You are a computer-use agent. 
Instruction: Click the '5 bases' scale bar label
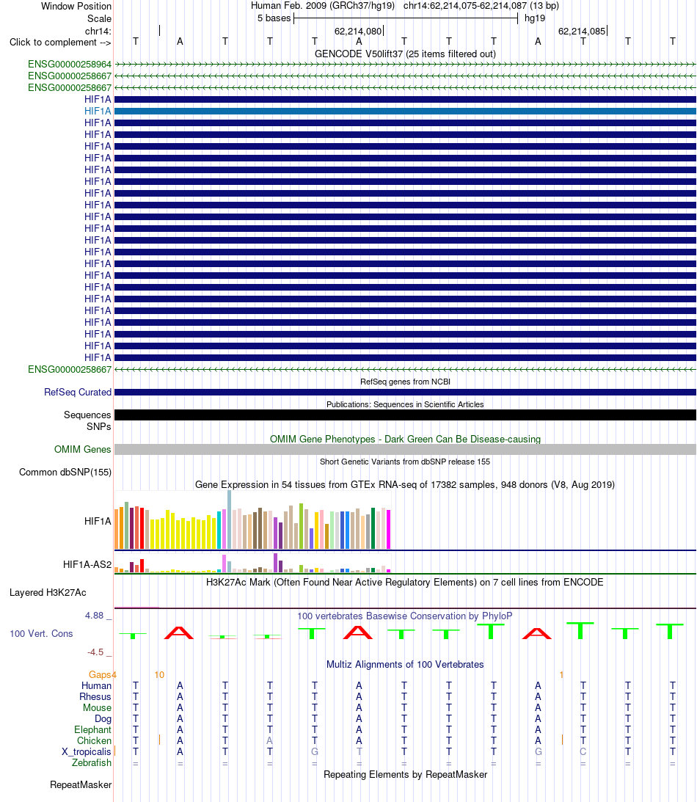coord(274,18)
